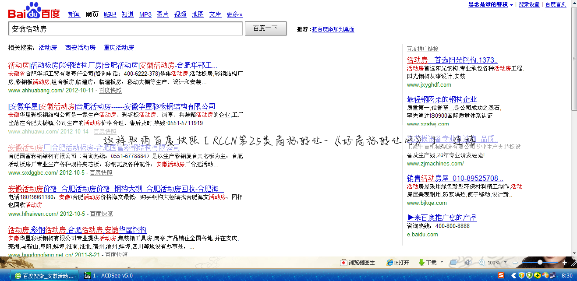
Task: Open ad 活动房---首选阳光钢构
Action: coord(452,60)
